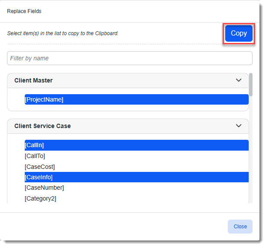266x247 pixels.
Task: Deselect the highlighted [CallIn] field
Action: tap(35, 145)
